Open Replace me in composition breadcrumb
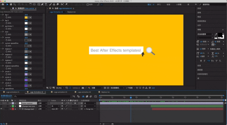 click(71, 12)
